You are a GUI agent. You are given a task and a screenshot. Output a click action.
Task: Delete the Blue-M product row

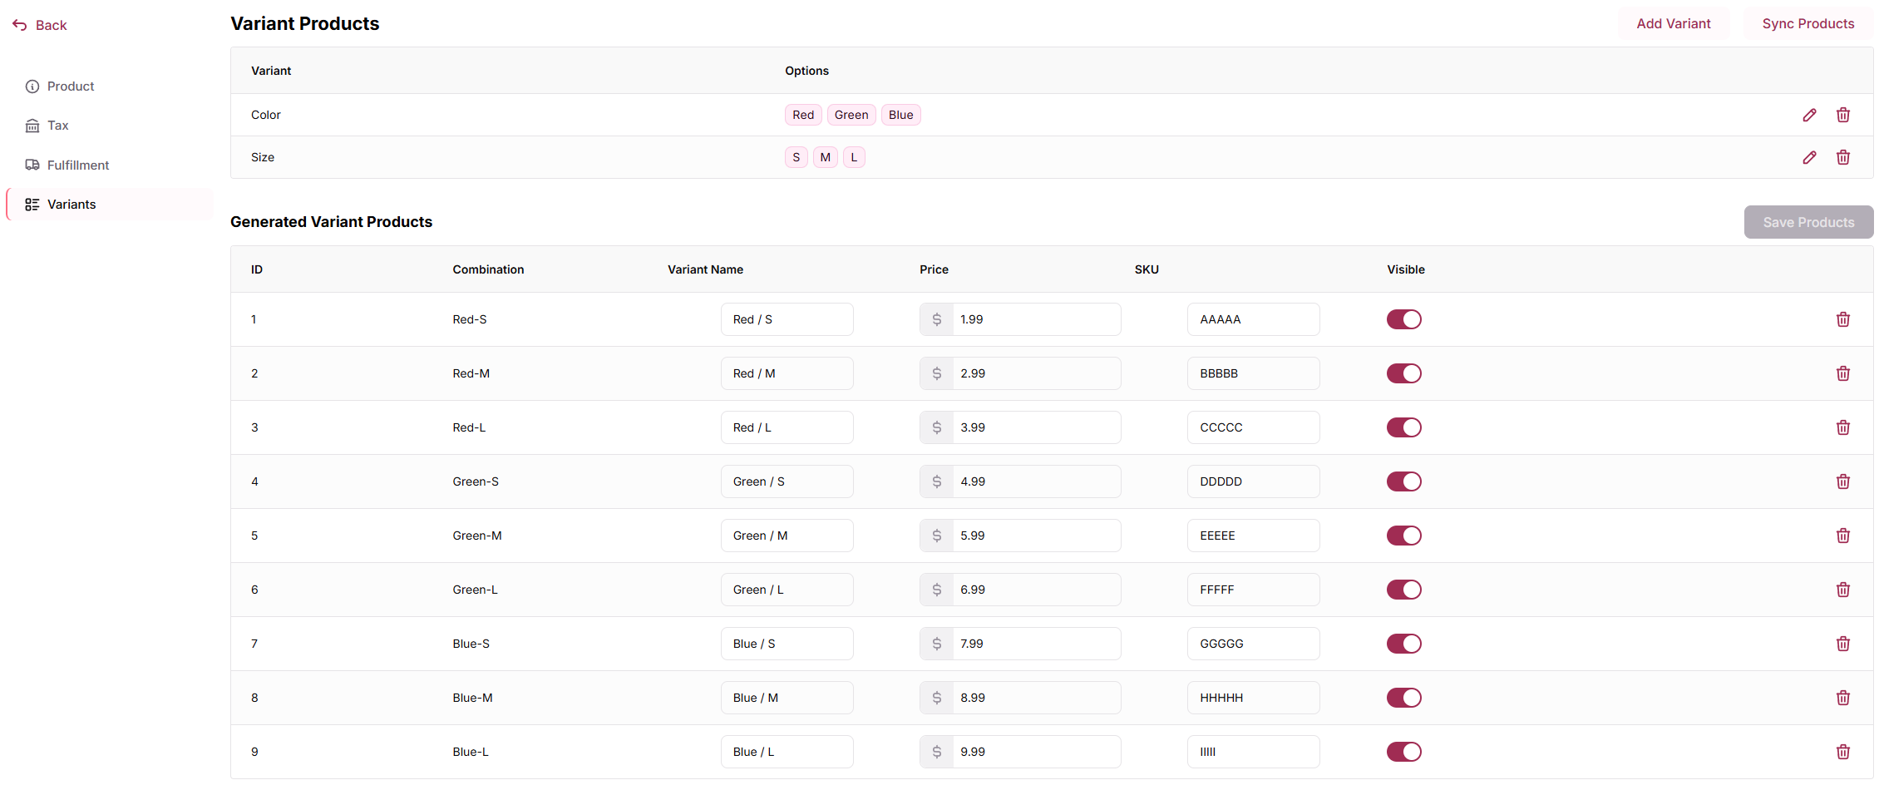pos(1842,698)
